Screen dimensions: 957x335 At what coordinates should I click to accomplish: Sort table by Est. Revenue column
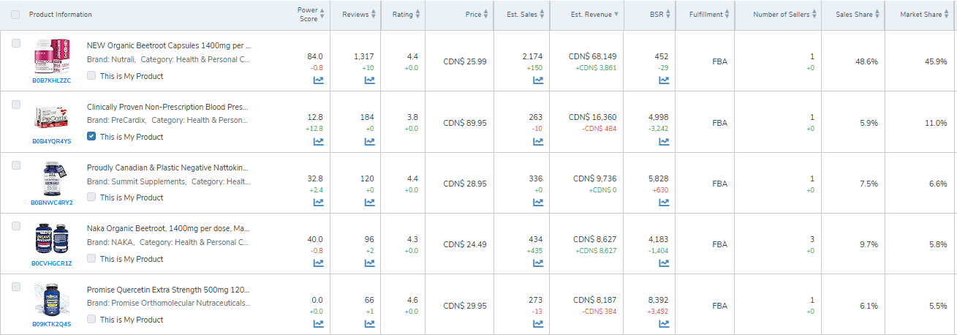pos(594,15)
